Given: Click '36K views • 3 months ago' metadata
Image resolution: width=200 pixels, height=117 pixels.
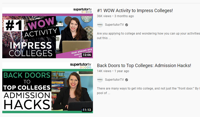Looking at the screenshot, I should pos(115,16).
